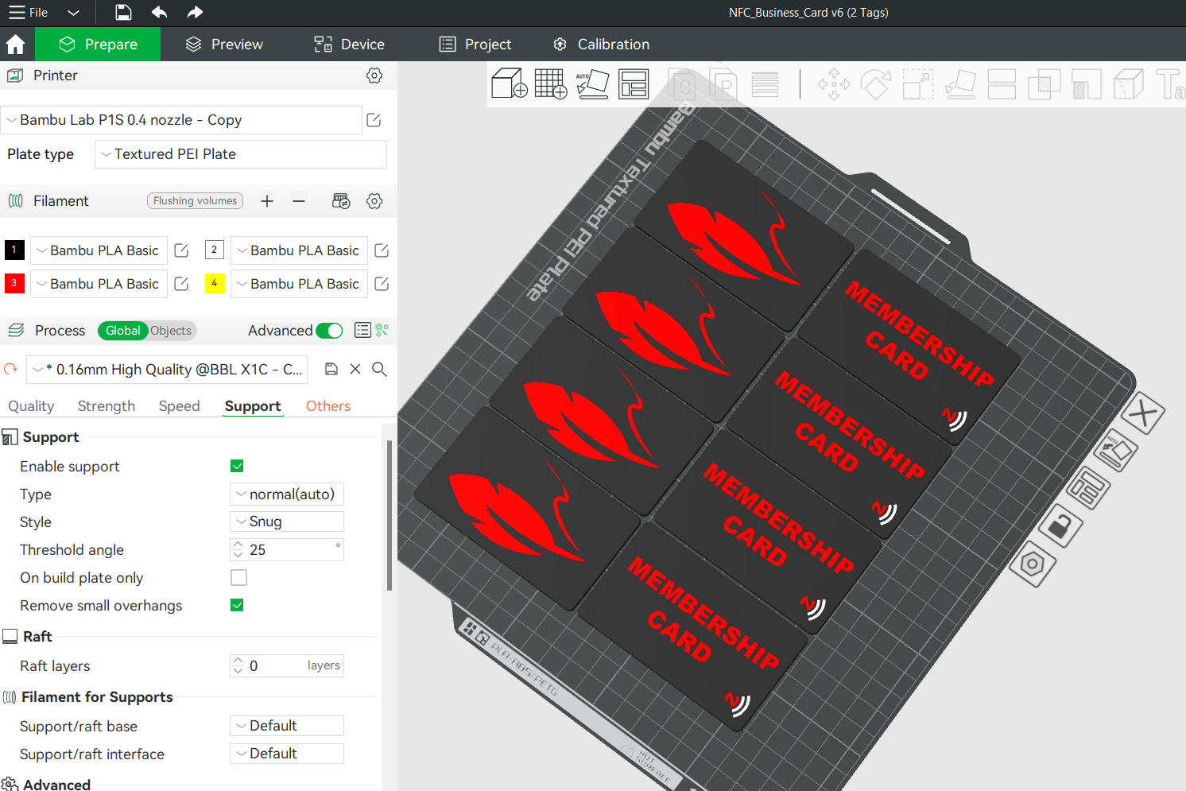The width and height of the screenshot is (1186, 791).
Task: Open the Strength settings tab
Action: coord(107,406)
